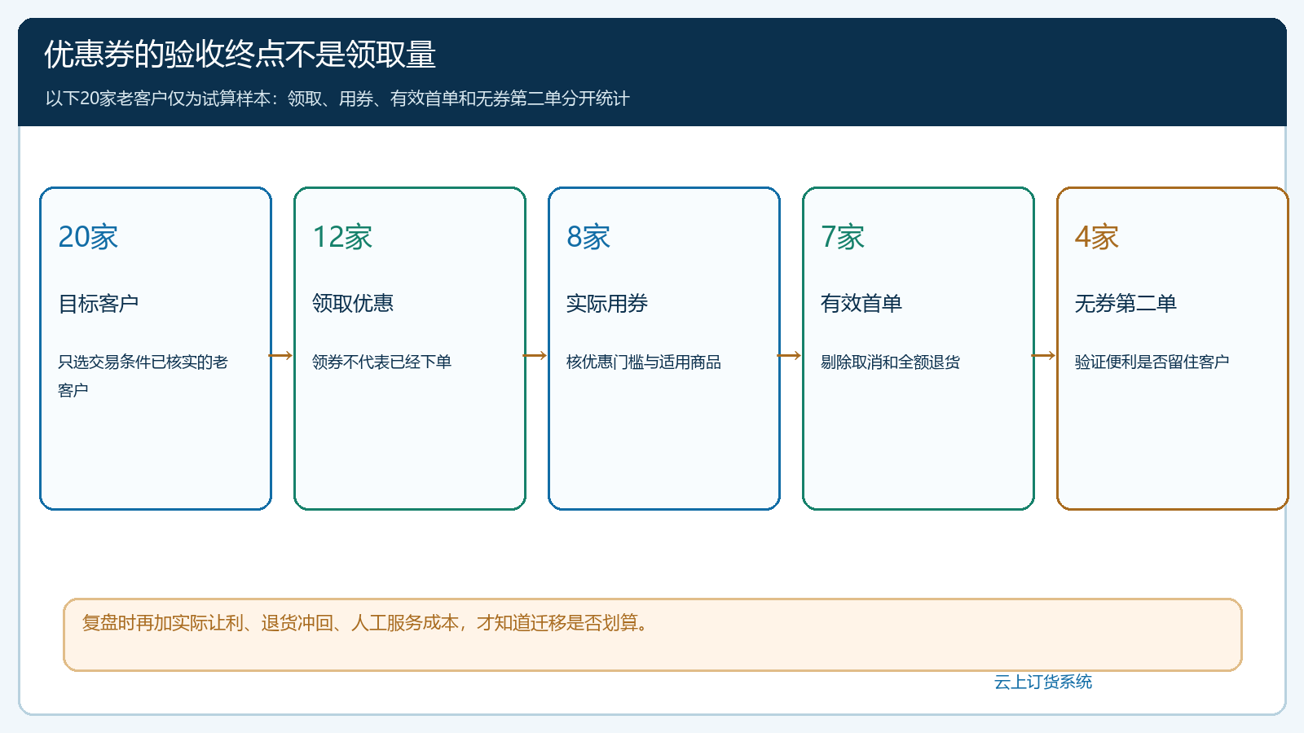This screenshot has height=733, width=1304.
Task: Click the 12家 number heading
Action: click(342, 237)
